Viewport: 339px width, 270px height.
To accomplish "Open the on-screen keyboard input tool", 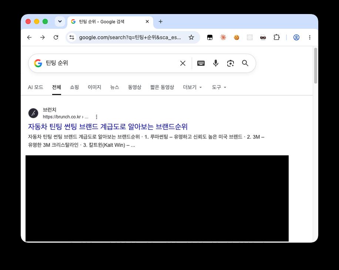I will point(201,63).
